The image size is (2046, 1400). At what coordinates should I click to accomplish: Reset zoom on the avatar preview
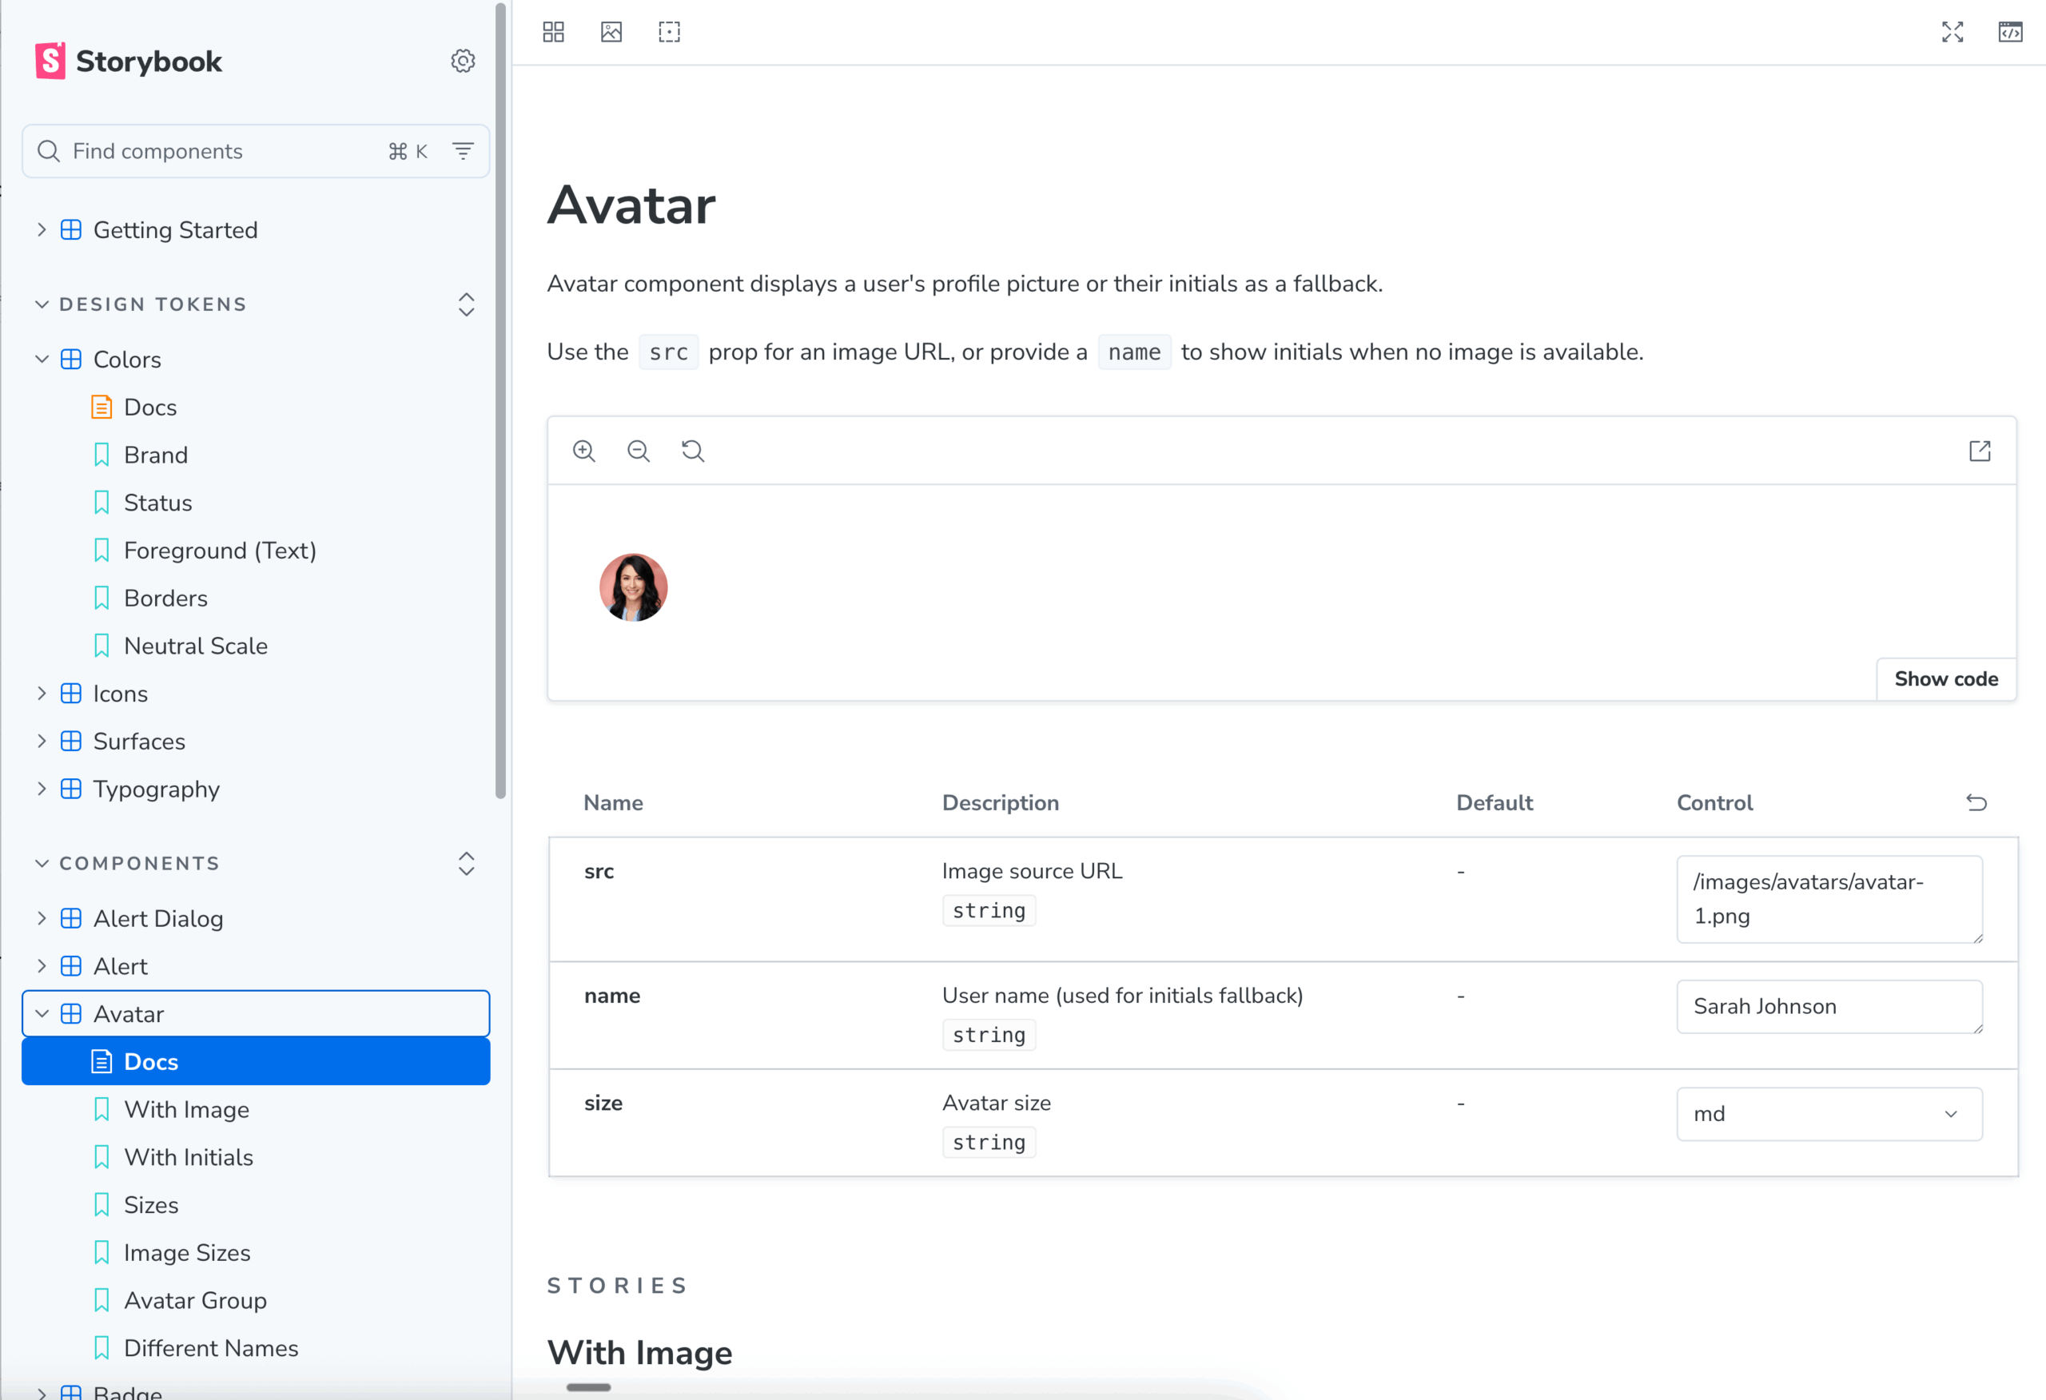coord(693,451)
